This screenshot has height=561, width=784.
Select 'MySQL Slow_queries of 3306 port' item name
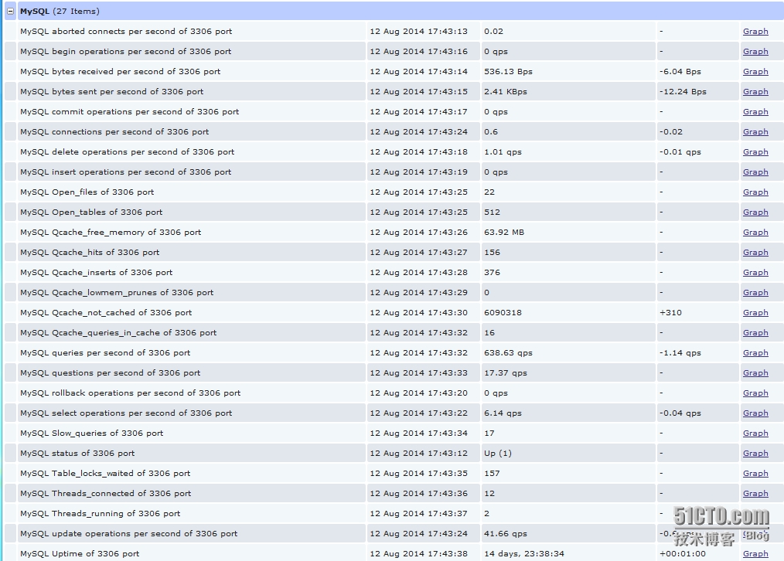point(91,433)
